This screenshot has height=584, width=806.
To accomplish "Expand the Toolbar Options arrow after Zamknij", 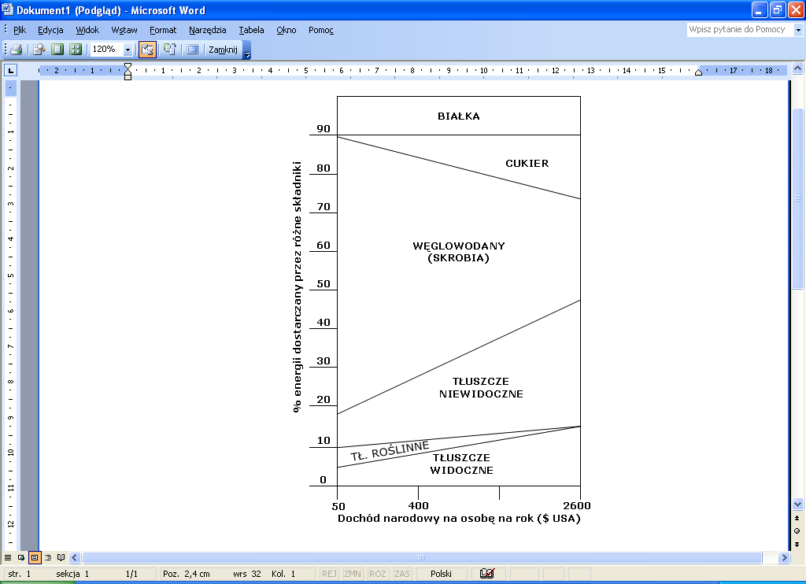I will [247, 52].
